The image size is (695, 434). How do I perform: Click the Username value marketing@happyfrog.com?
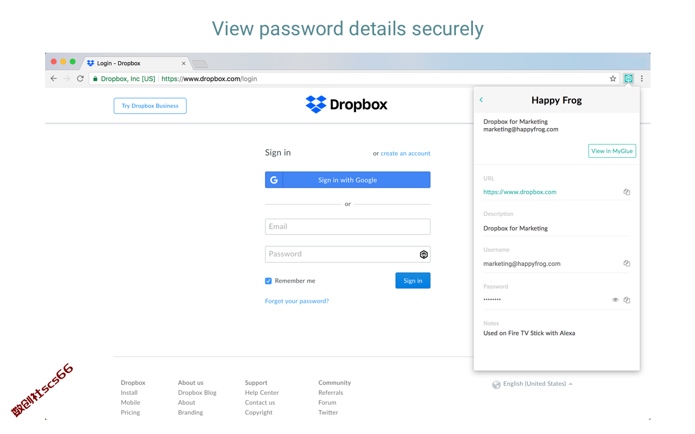coord(522,264)
